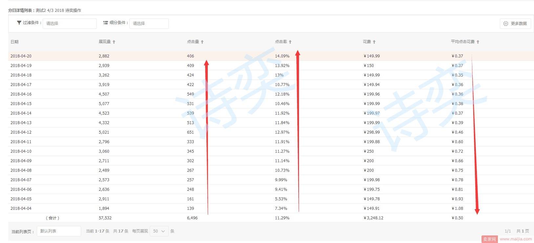The width and height of the screenshot is (534, 243).
Task: Click the filter funnel icon
Action: [x=19, y=23]
